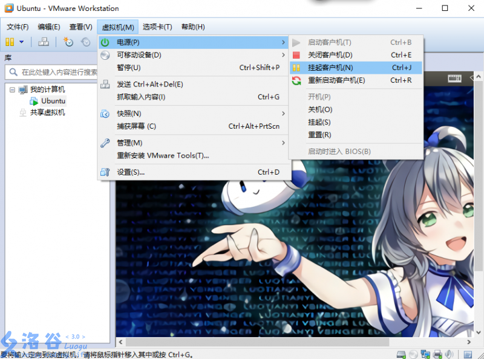
Task: Select the Ubuntu virtual machine in the library
Action: tap(53, 101)
